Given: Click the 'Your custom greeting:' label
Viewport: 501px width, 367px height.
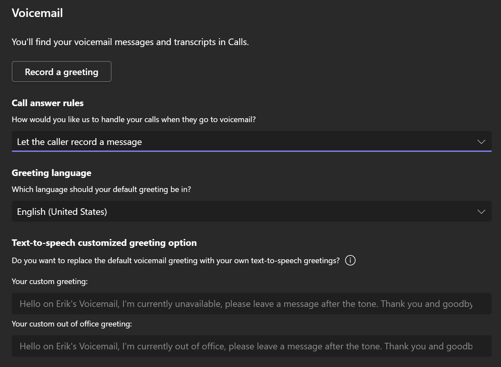Looking at the screenshot, I should tap(50, 281).
